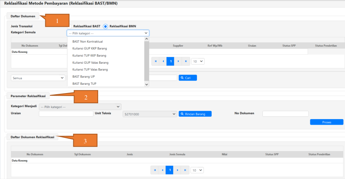Screen dimensions: 345x179
Task: Expand the Kategori Menjadi dropdown
Action: [80, 107]
